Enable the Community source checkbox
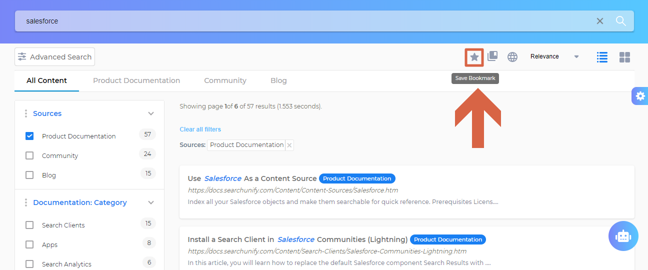Viewport: 648px width, 270px height. coord(29,155)
